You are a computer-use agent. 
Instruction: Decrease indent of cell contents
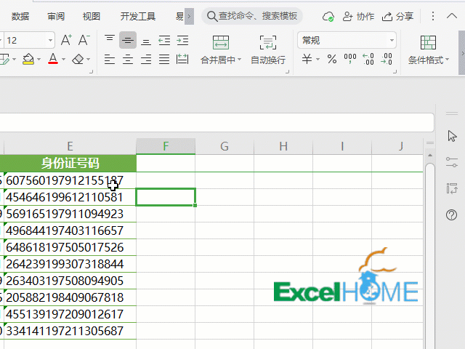pos(164,40)
